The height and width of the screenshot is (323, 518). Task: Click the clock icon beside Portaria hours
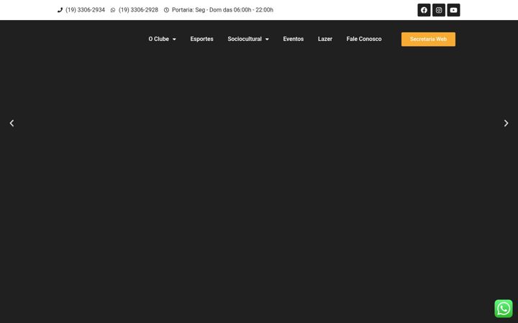click(166, 10)
